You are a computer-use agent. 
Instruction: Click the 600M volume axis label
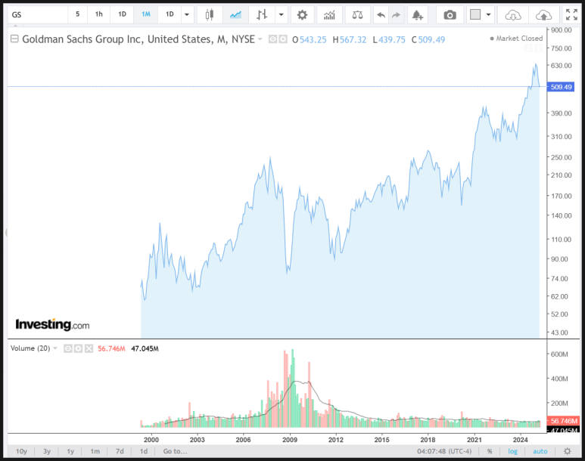(559, 354)
